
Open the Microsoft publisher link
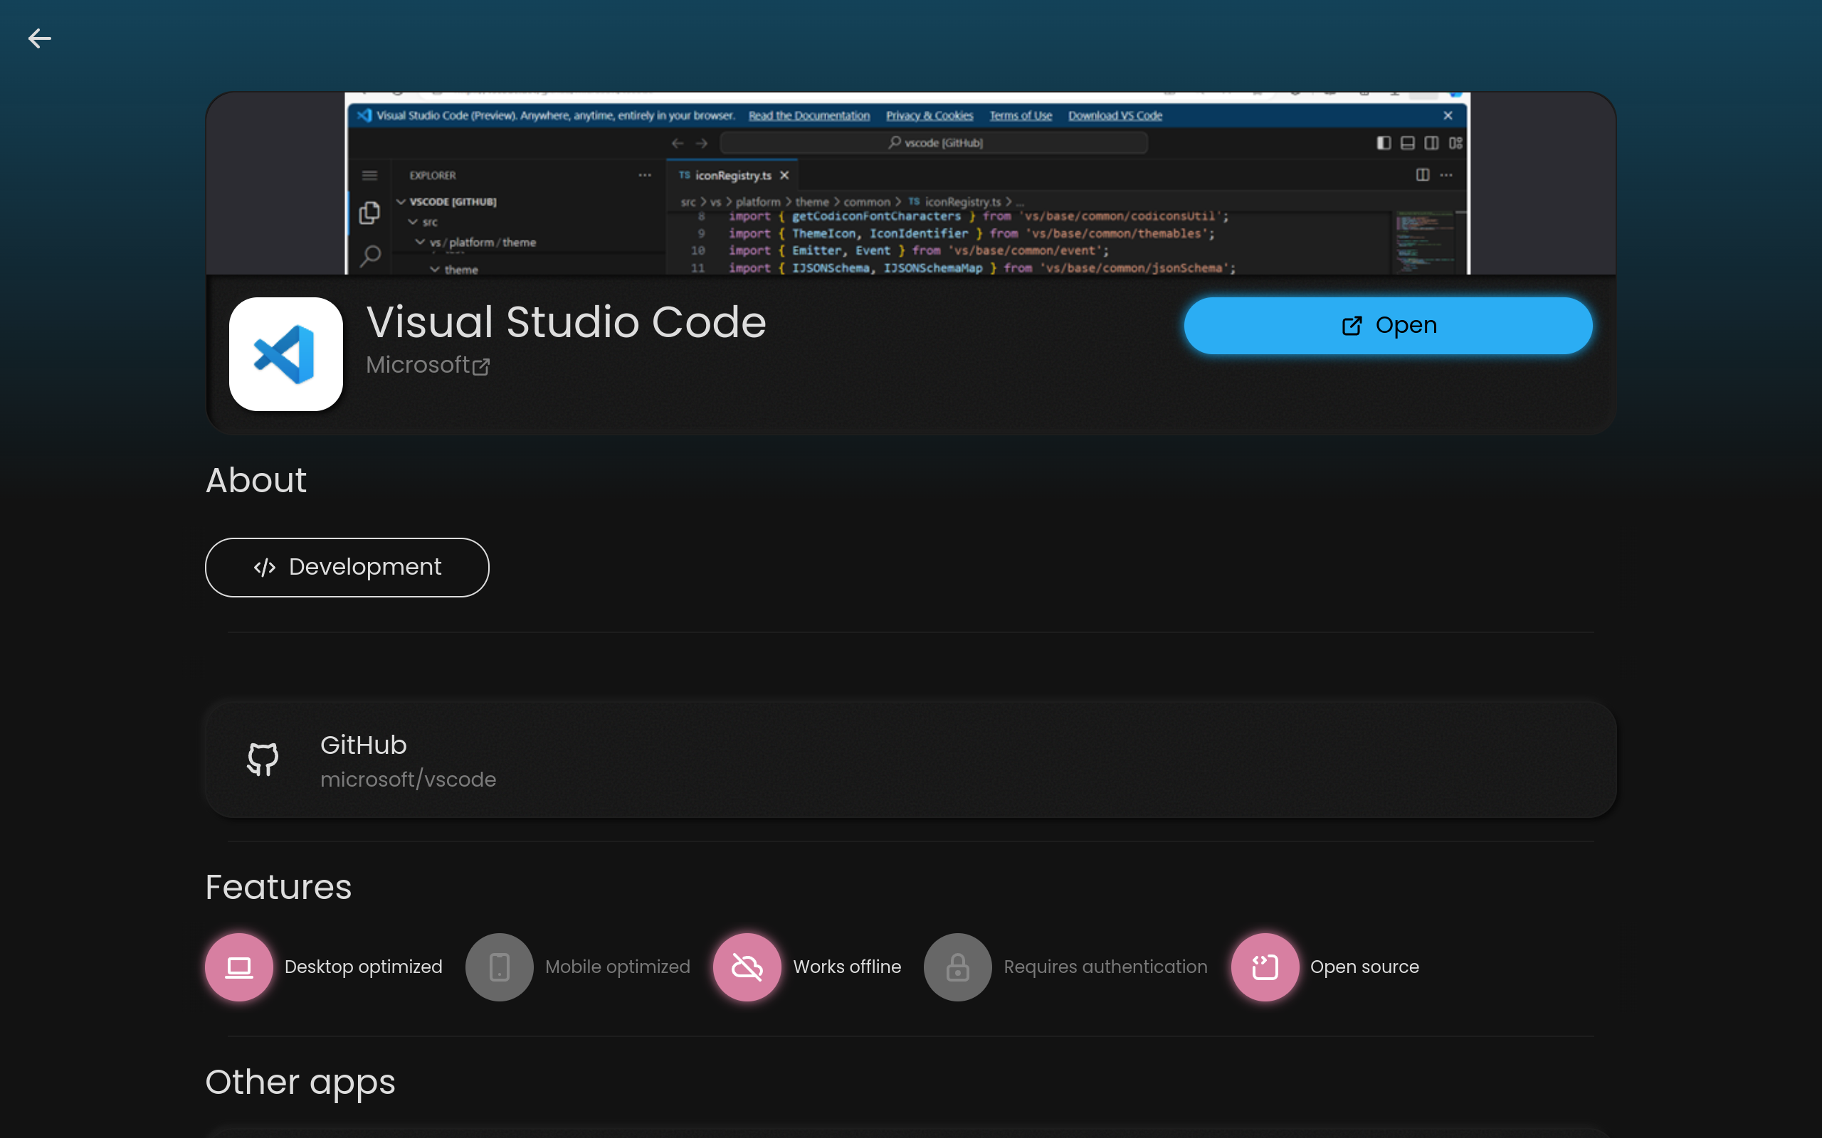418,365
